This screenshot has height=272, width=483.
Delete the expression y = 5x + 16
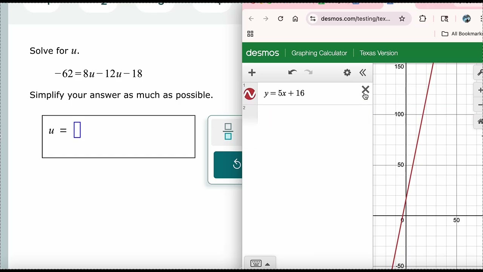(x=365, y=90)
